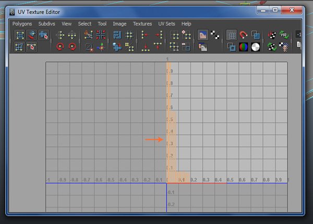This screenshot has width=313, height=224.
Task: Toggle the grid display button
Action: click(x=231, y=36)
